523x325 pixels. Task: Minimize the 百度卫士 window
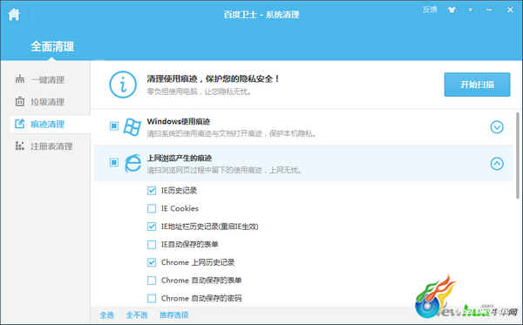[489, 10]
